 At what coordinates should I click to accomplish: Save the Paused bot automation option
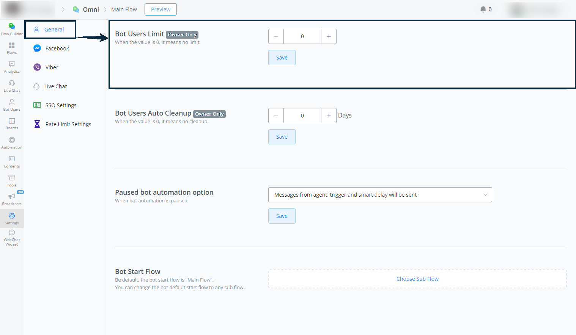click(282, 216)
